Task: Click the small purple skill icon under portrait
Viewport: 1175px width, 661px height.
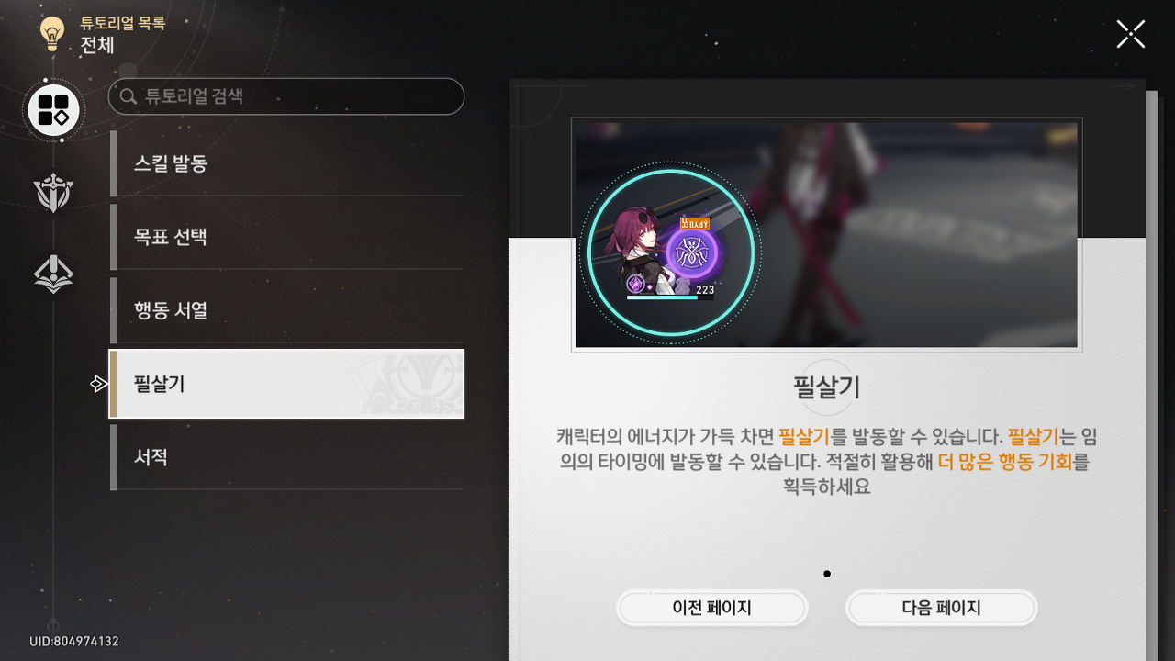Action: tap(635, 286)
